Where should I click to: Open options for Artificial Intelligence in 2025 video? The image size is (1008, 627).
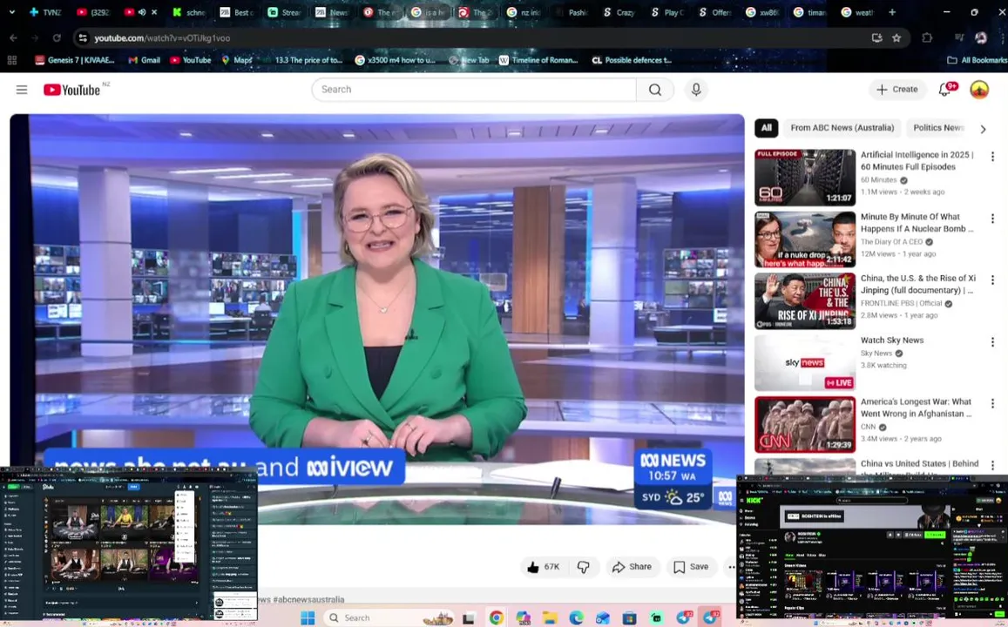(992, 157)
